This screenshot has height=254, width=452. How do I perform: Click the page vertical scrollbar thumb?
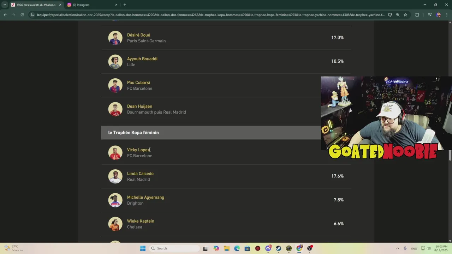450,155
